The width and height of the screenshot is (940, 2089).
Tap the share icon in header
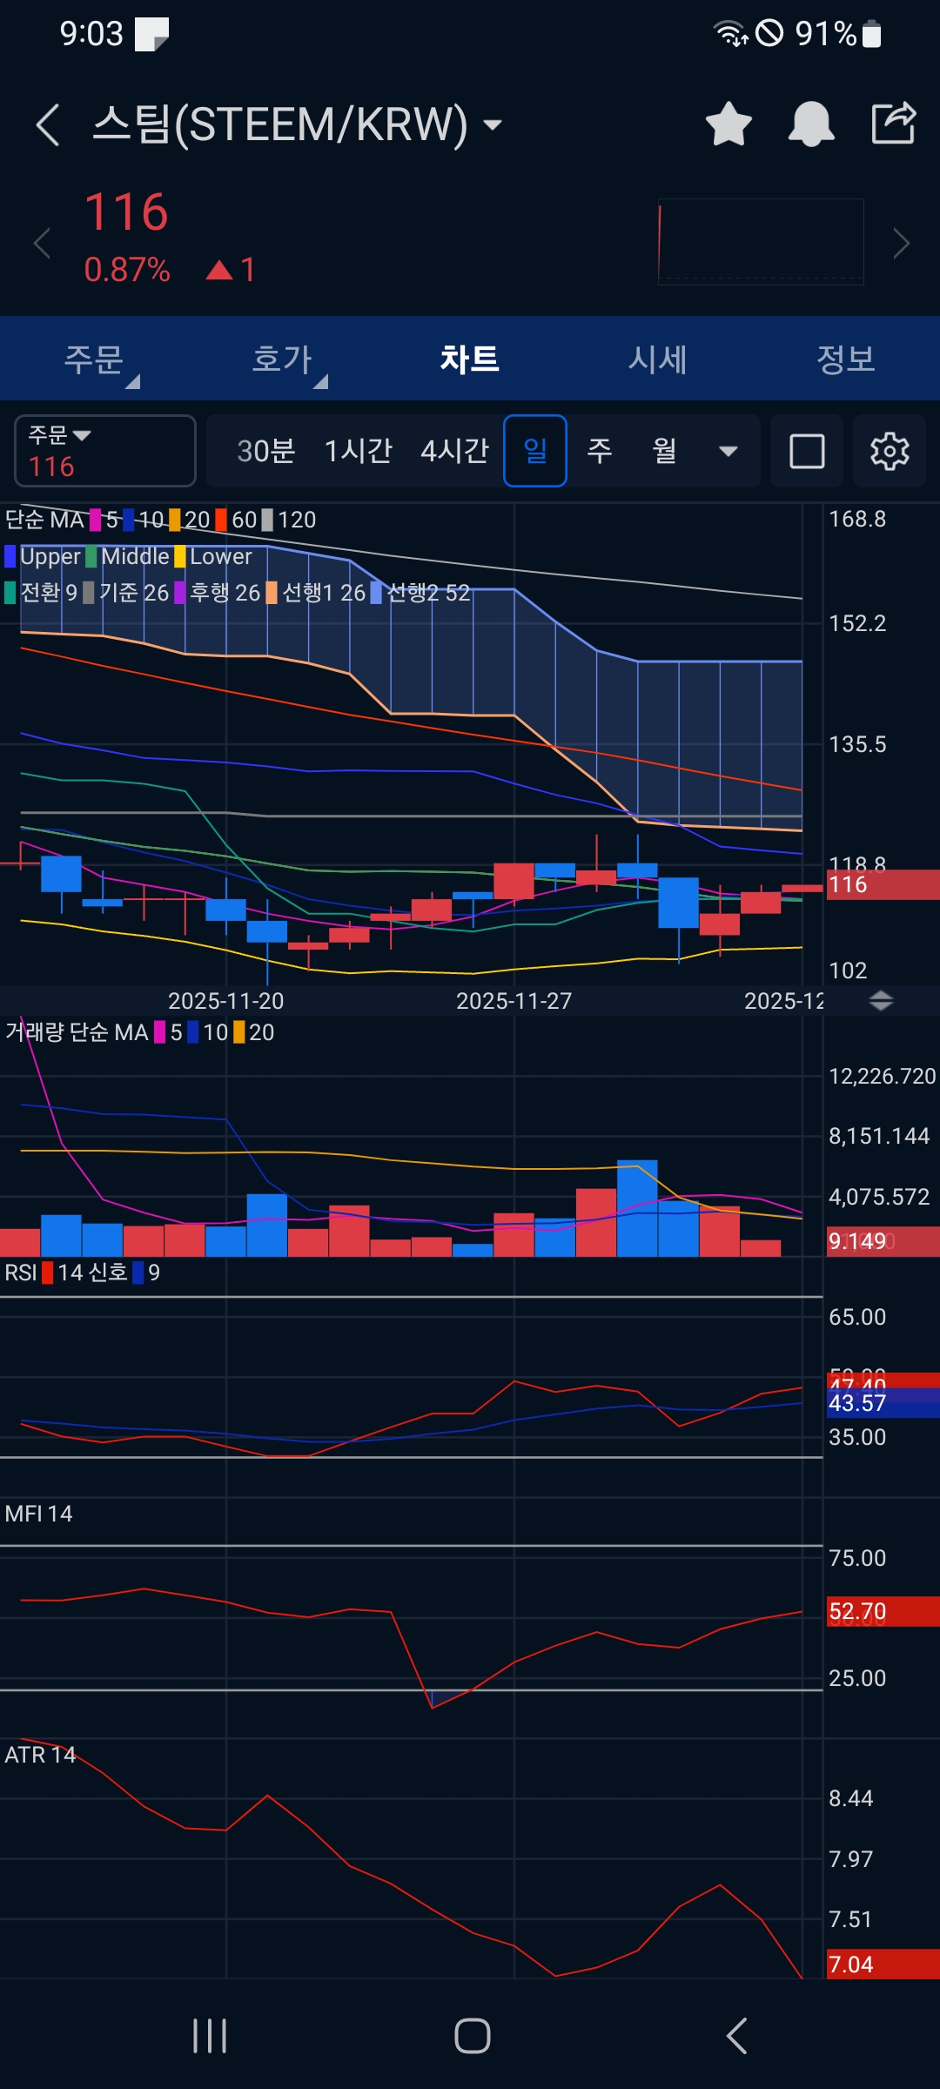[894, 123]
